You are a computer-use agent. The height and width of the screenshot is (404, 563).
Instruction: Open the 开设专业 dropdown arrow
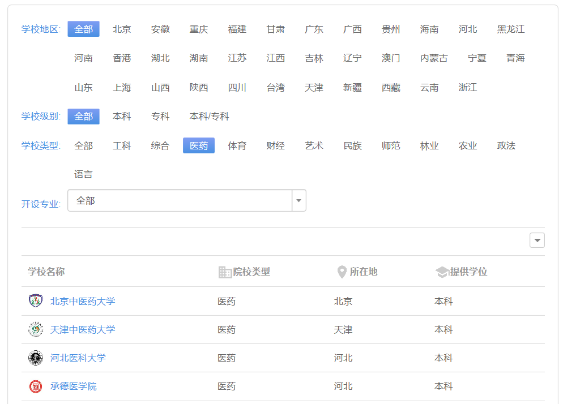coord(299,200)
